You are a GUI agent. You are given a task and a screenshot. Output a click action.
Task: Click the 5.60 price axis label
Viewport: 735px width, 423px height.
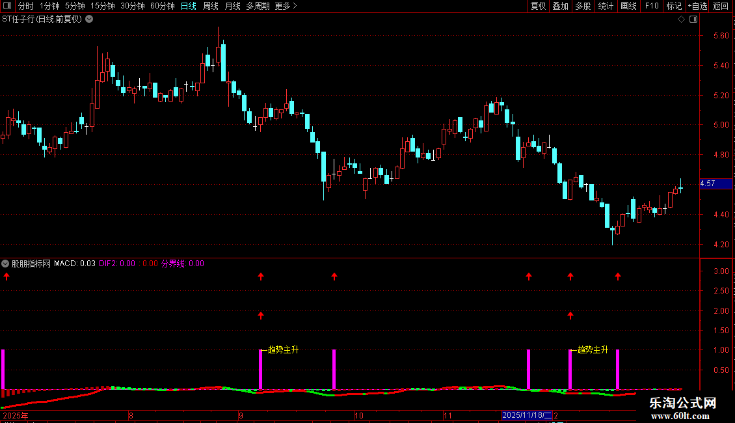click(x=721, y=36)
